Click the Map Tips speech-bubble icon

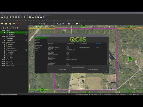pyautogui.click(x=77, y=24)
